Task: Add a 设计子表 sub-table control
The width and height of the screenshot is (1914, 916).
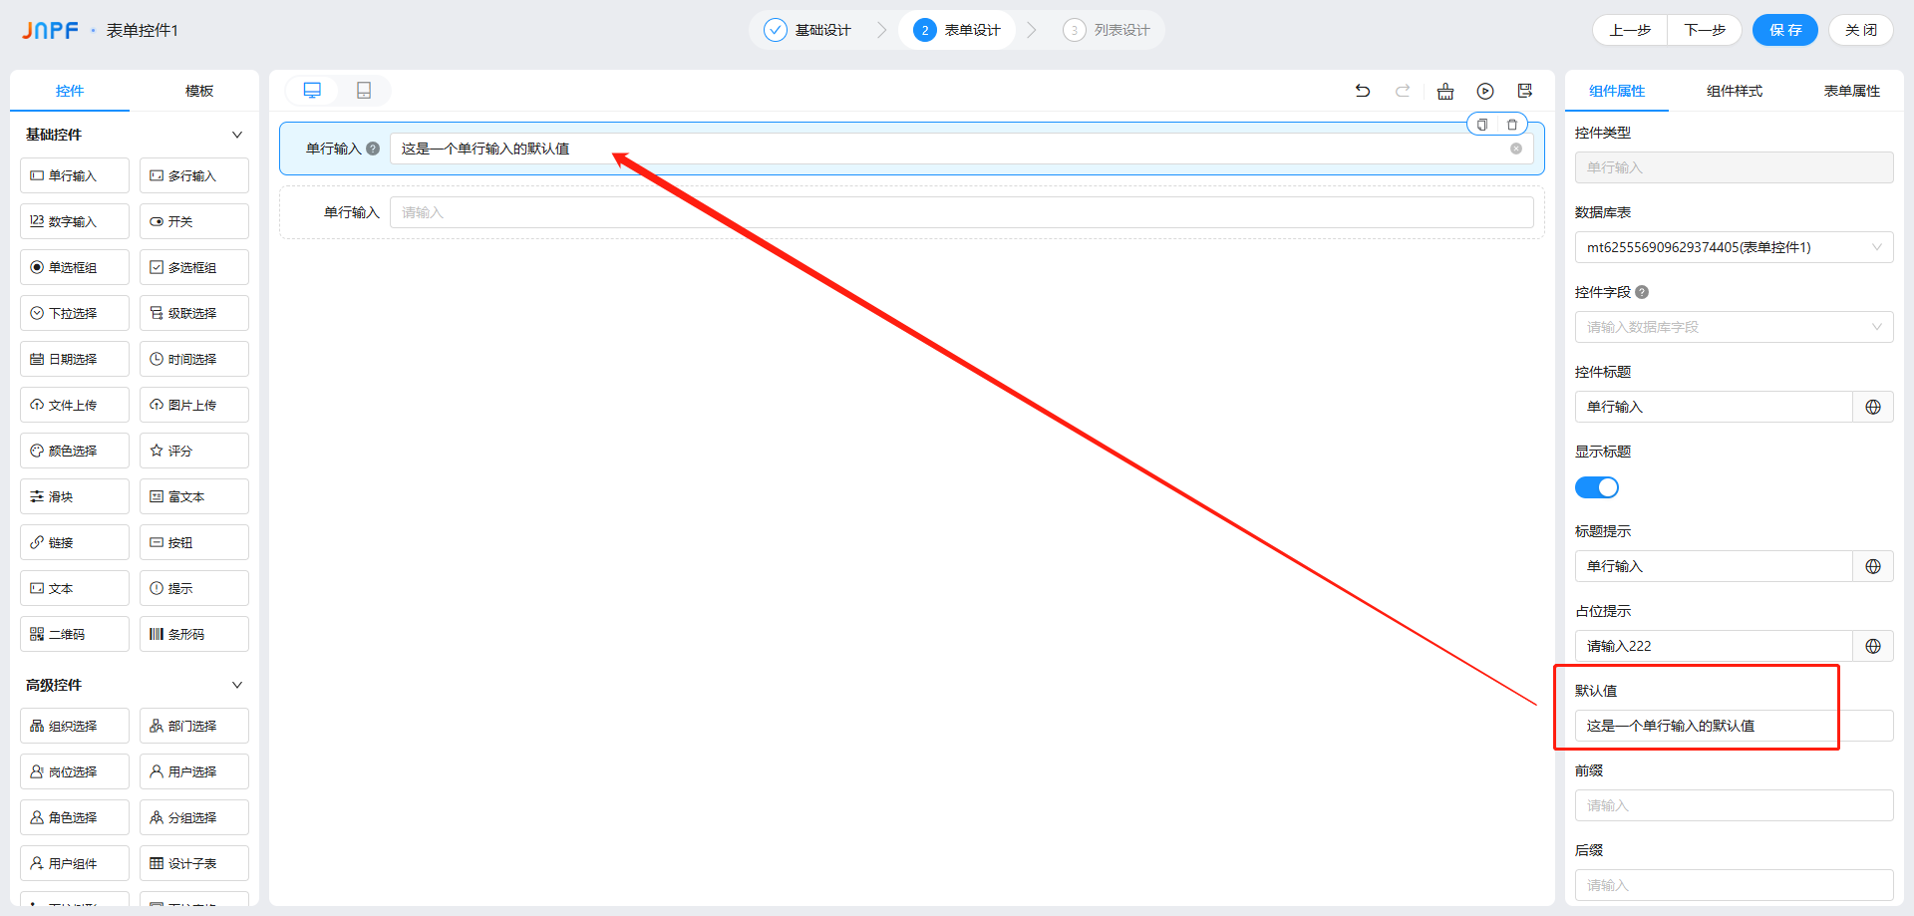Action: click(194, 863)
